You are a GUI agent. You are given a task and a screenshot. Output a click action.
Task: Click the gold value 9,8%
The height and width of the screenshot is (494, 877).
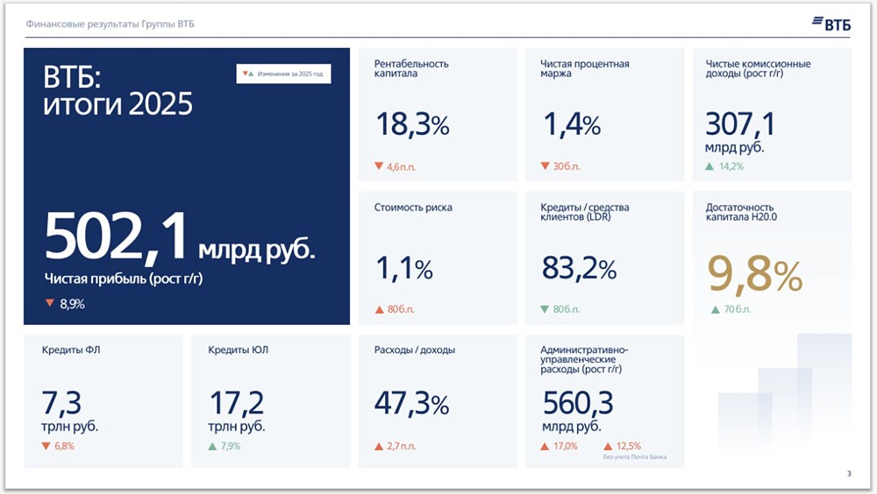755,275
